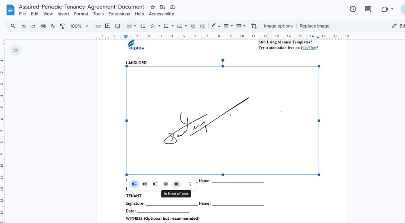This screenshot has width=405, height=223.
Task: Grab the image rotation handle above the signature
Action: (223, 60)
